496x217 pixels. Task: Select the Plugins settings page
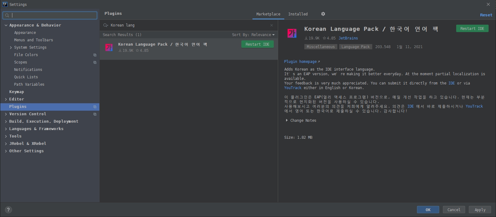tap(50, 107)
